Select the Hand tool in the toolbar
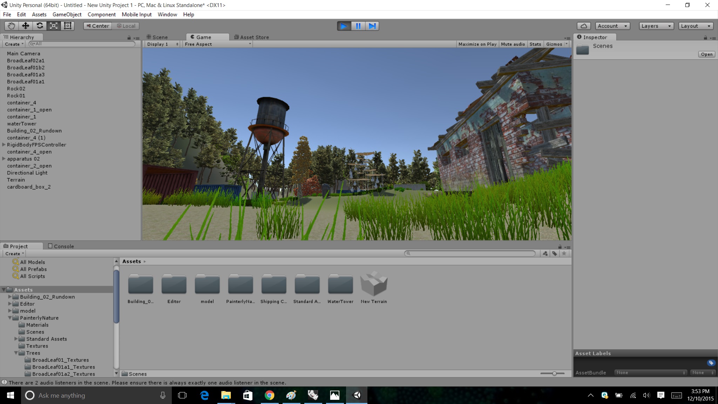 11,26
